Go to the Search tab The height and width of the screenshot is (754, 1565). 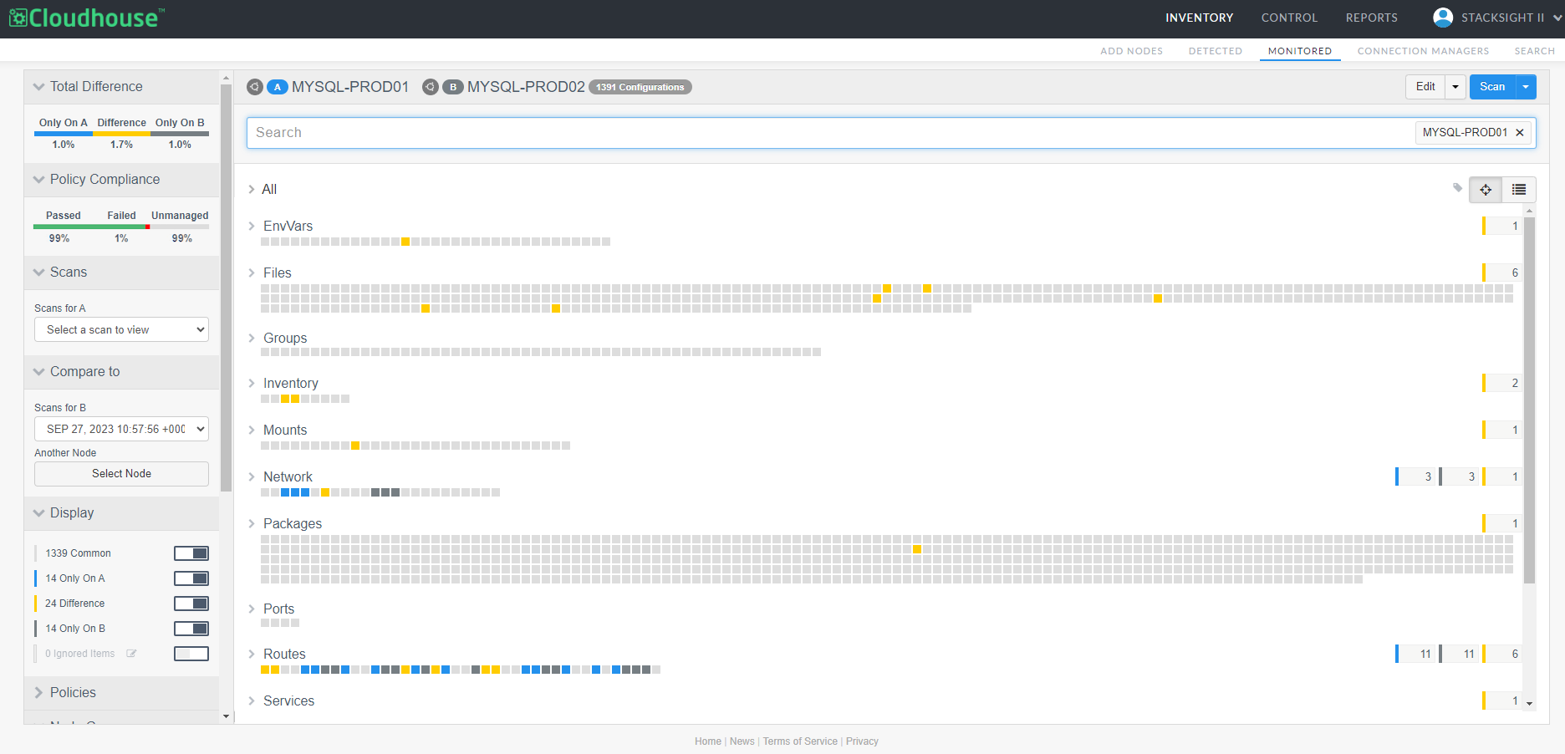click(x=1534, y=51)
